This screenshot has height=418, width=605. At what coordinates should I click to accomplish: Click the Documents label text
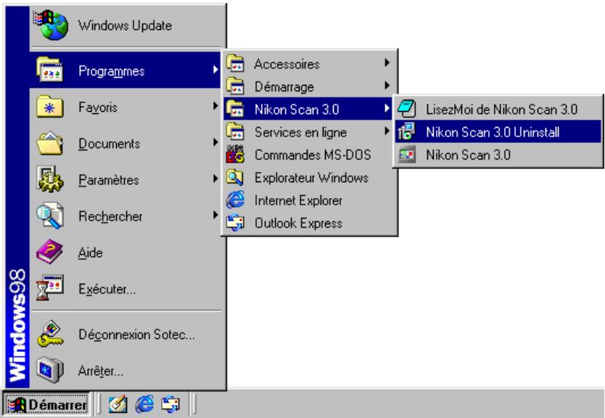tap(110, 144)
